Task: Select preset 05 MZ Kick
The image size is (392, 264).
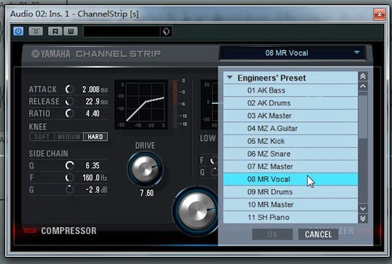Action: pos(290,141)
